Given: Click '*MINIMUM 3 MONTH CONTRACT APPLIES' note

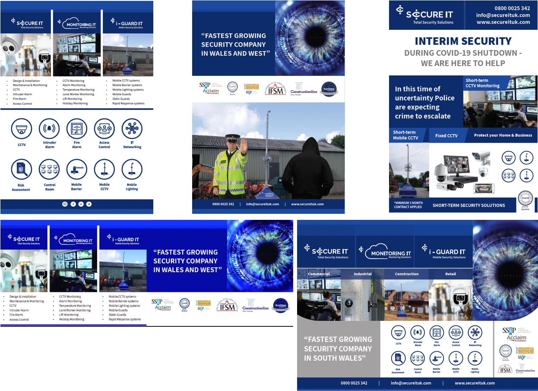Looking at the screenshot, I should [408, 205].
